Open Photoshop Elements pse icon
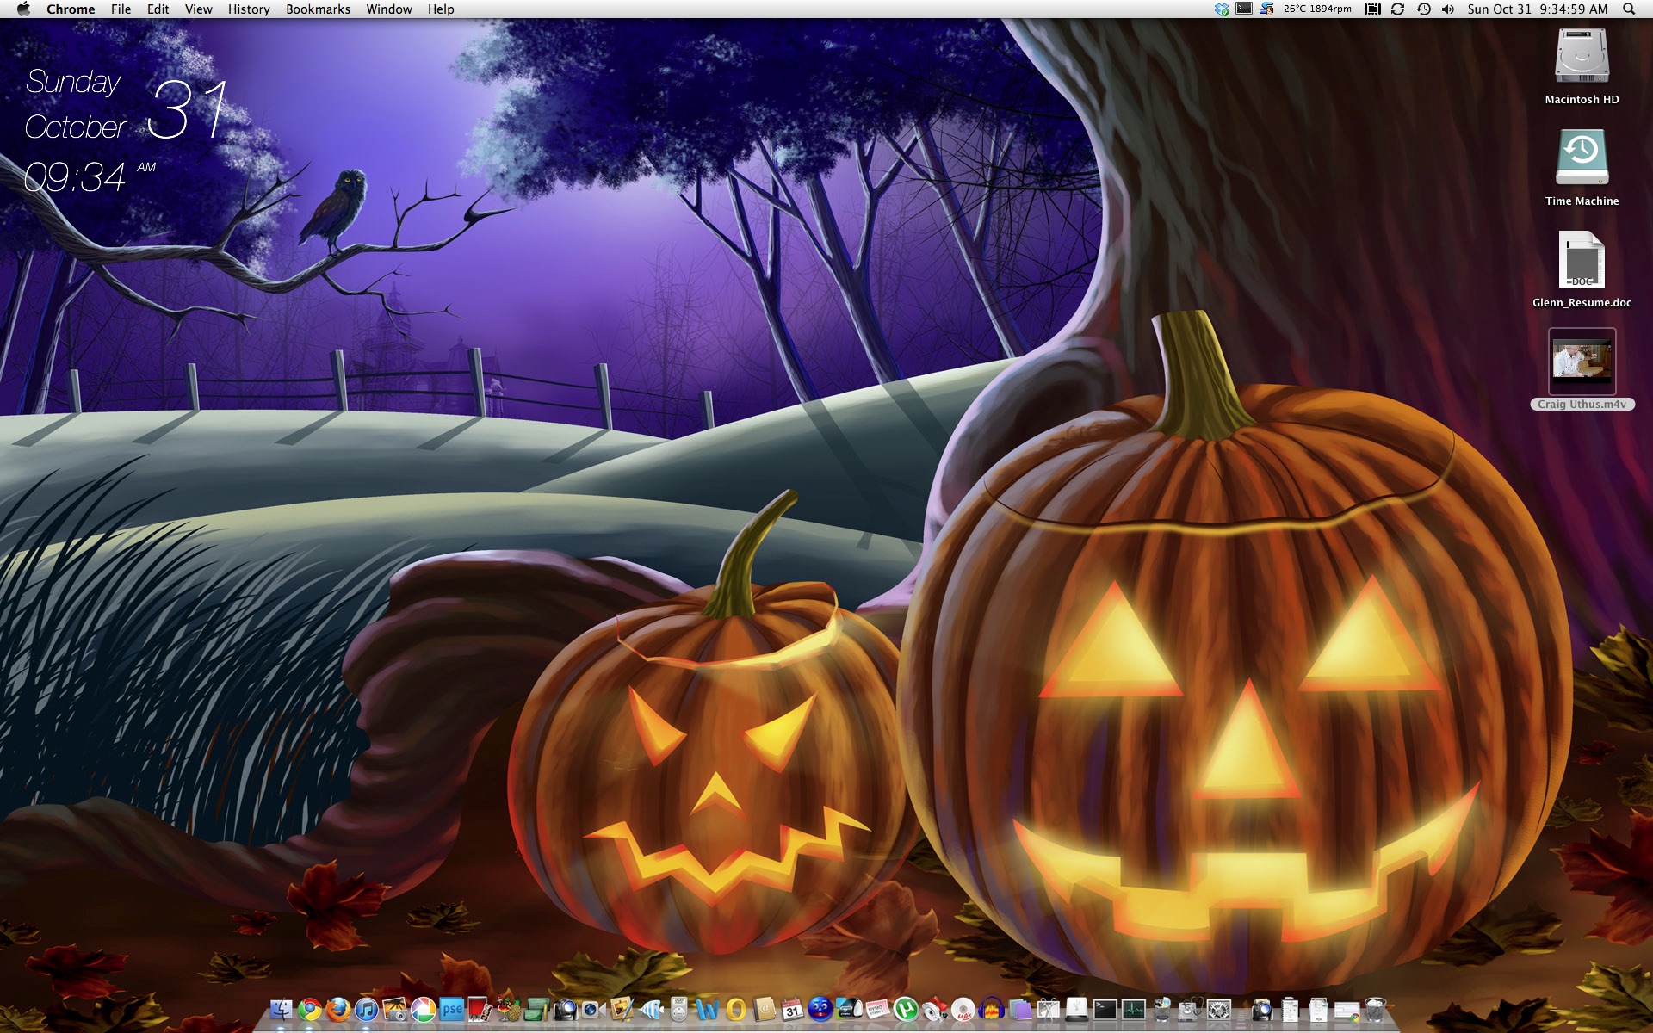1653x1033 pixels. [x=452, y=1010]
